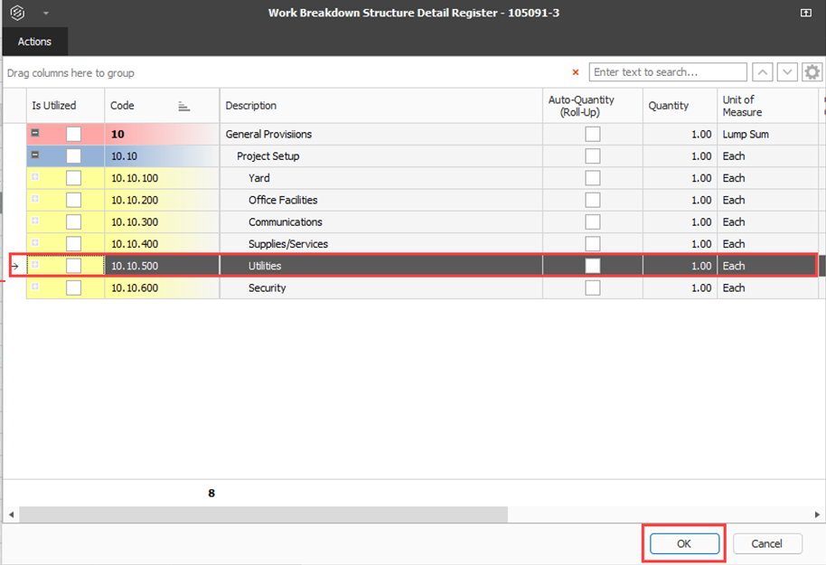Enable Is Utilized checkbox for Security row

coord(73,287)
